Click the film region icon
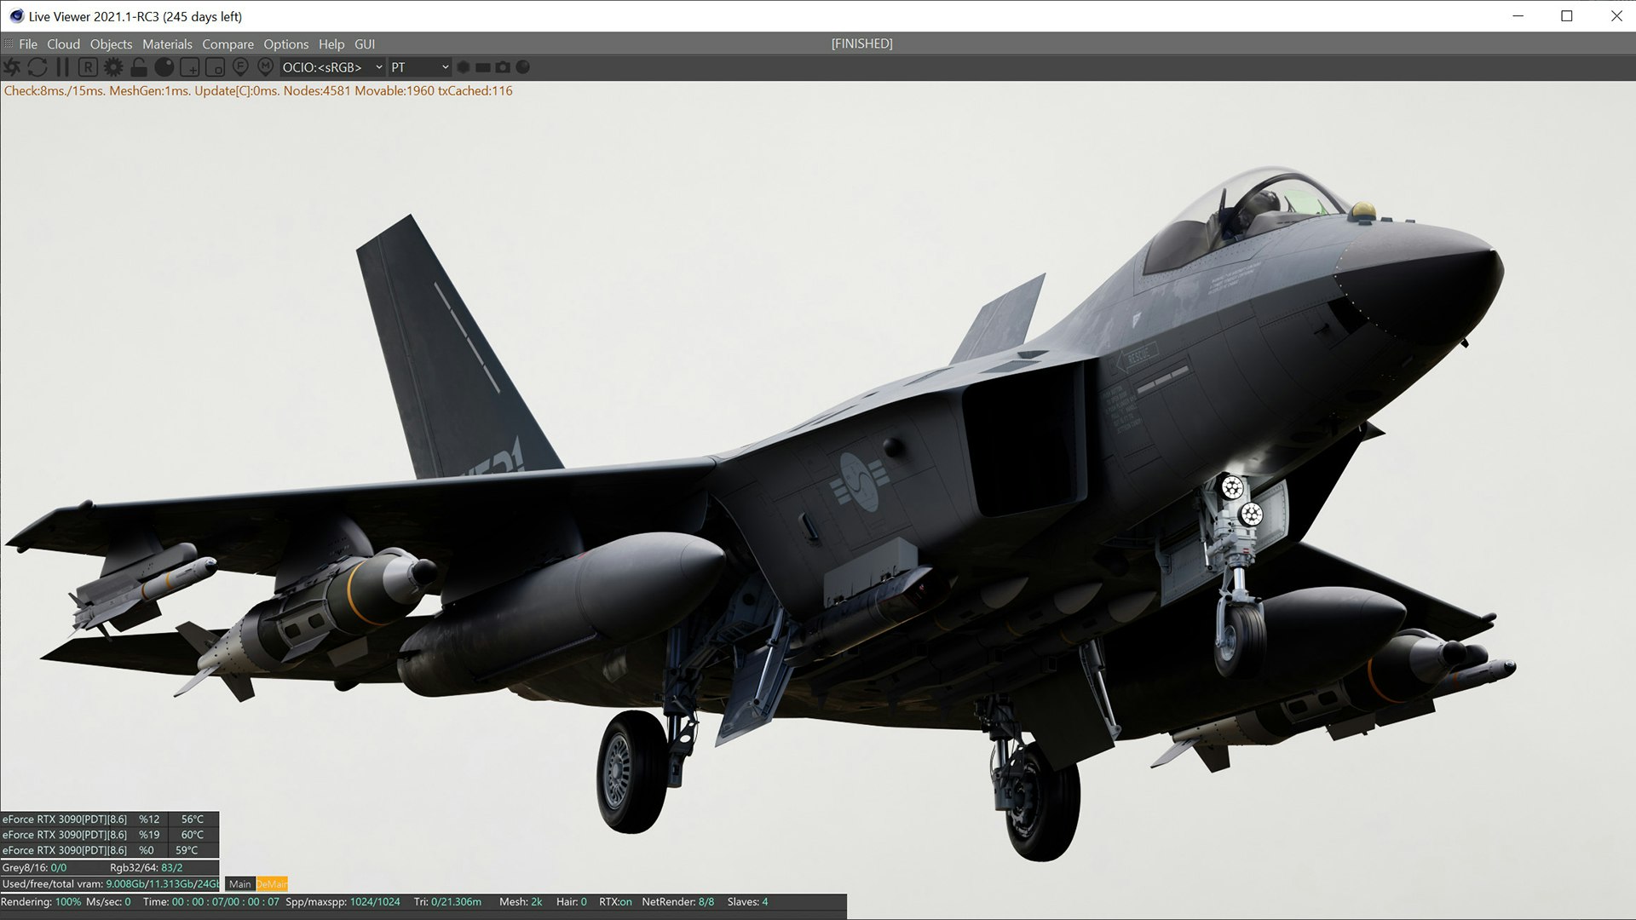Image resolution: width=1636 pixels, height=920 pixels. (x=215, y=66)
